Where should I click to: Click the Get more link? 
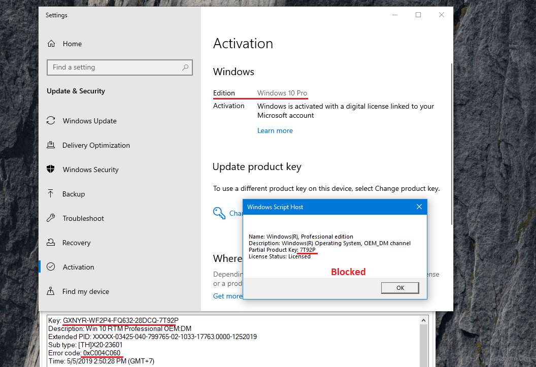pyautogui.click(x=228, y=296)
